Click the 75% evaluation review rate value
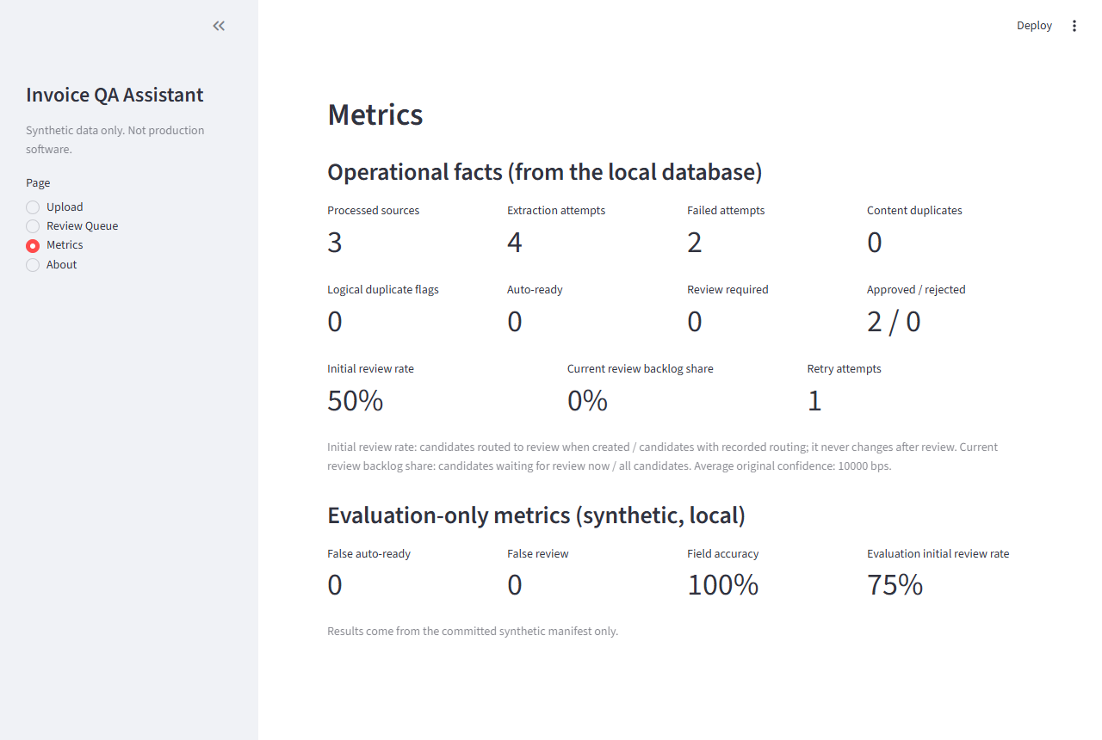1102x740 pixels. [895, 585]
